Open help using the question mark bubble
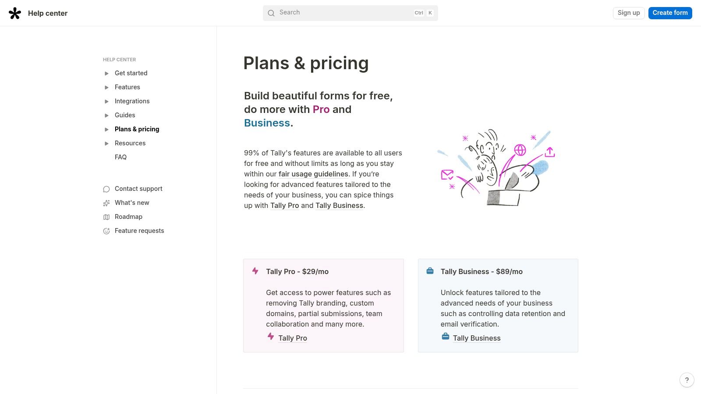Screen dimensions: 701x394 pos(687,380)
